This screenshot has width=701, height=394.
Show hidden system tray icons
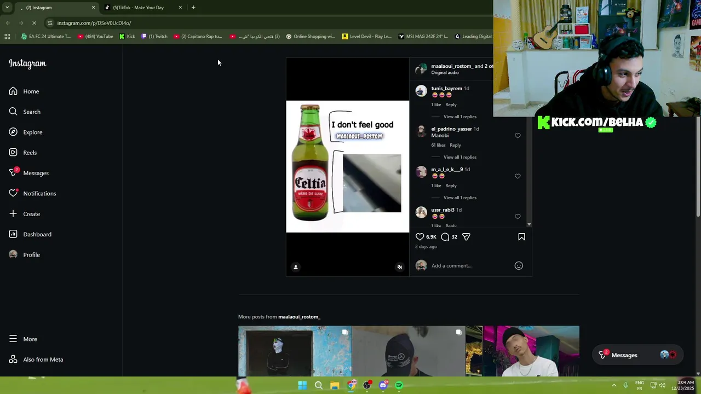(613, 385)
